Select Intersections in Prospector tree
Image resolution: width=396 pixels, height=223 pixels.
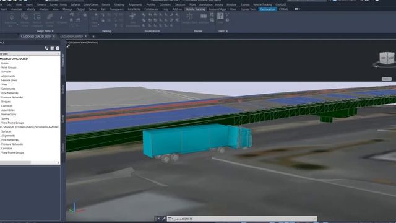[x=9, y=114]
